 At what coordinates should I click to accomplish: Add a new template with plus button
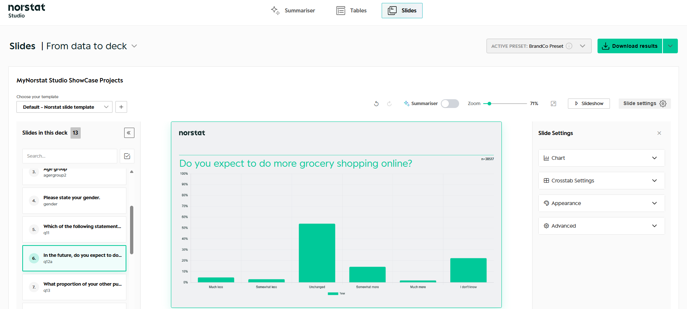coord(121,107)
